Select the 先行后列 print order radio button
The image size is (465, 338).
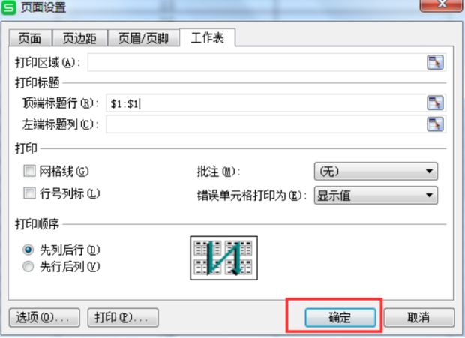[x=28, y=266]
